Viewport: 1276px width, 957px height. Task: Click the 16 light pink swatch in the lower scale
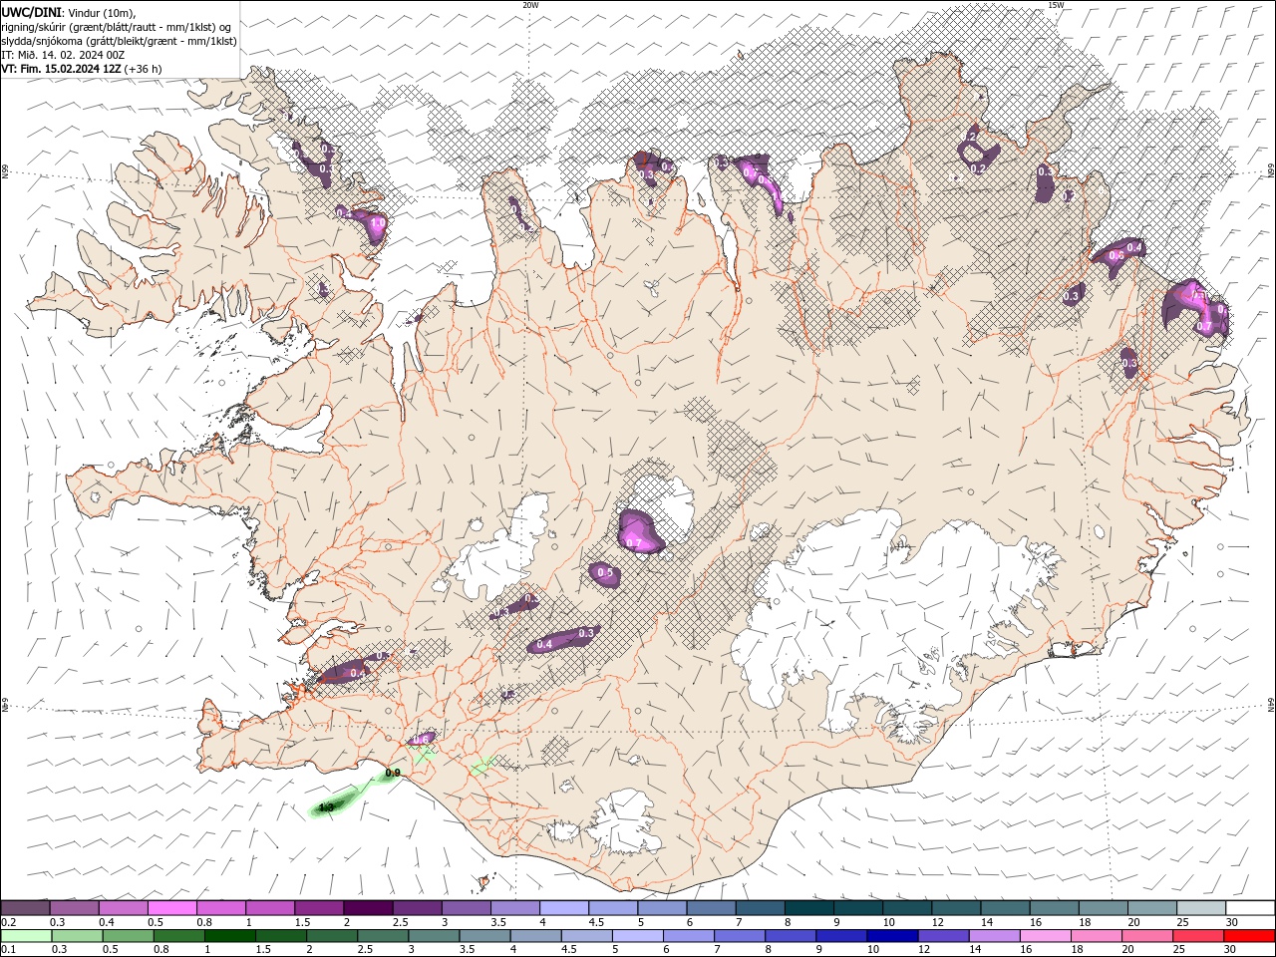click(1046, 936)
